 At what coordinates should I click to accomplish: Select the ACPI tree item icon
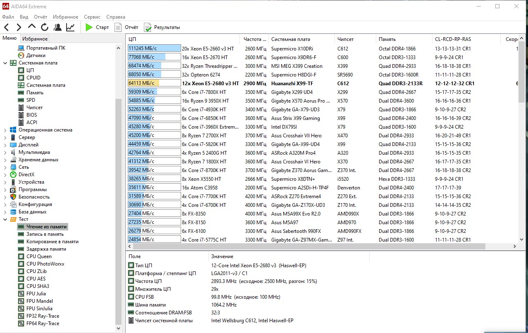point(21,122)
